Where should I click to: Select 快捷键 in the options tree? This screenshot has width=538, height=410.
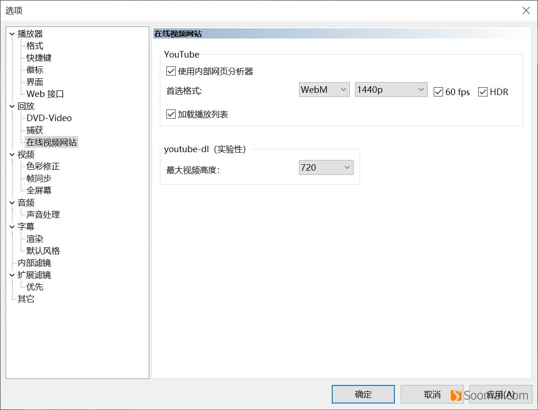pos(39,58)
